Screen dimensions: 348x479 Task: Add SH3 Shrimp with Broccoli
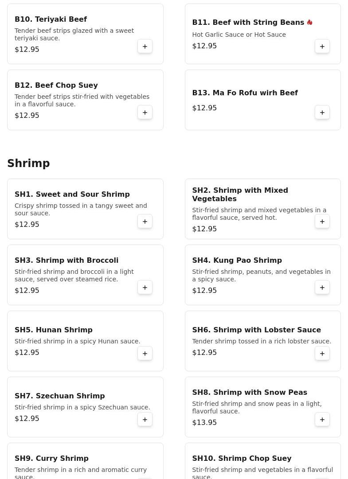(145, 288)
